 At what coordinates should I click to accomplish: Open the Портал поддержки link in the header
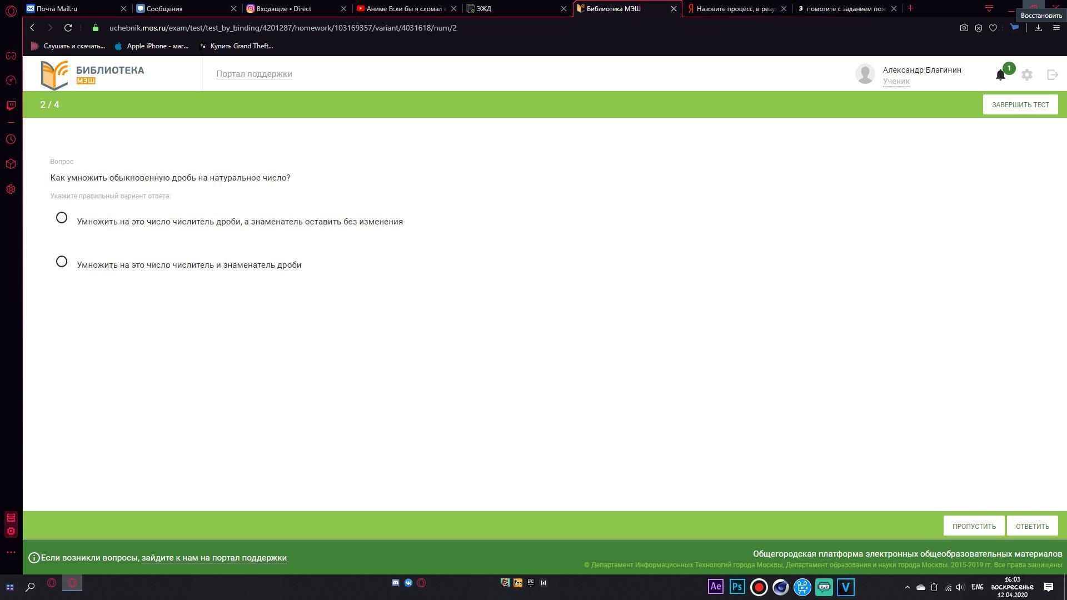(254, 74)
